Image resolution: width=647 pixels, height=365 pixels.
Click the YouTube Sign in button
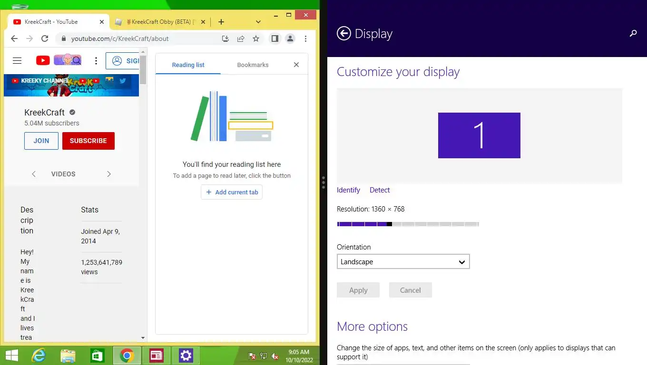(123, 60)
